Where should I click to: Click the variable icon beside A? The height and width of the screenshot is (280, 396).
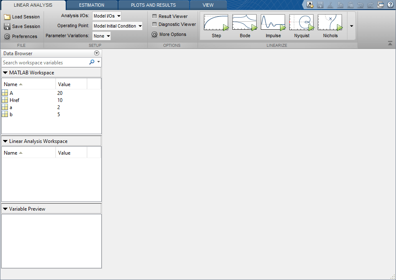(x=5, y=93)
